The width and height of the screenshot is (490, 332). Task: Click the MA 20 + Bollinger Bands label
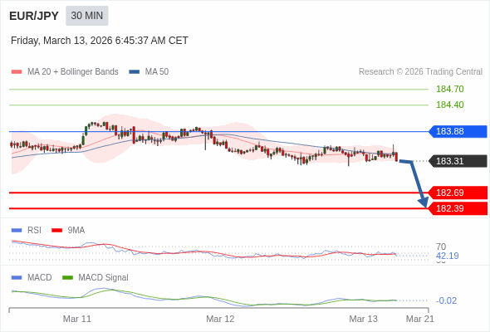[73, 72]
